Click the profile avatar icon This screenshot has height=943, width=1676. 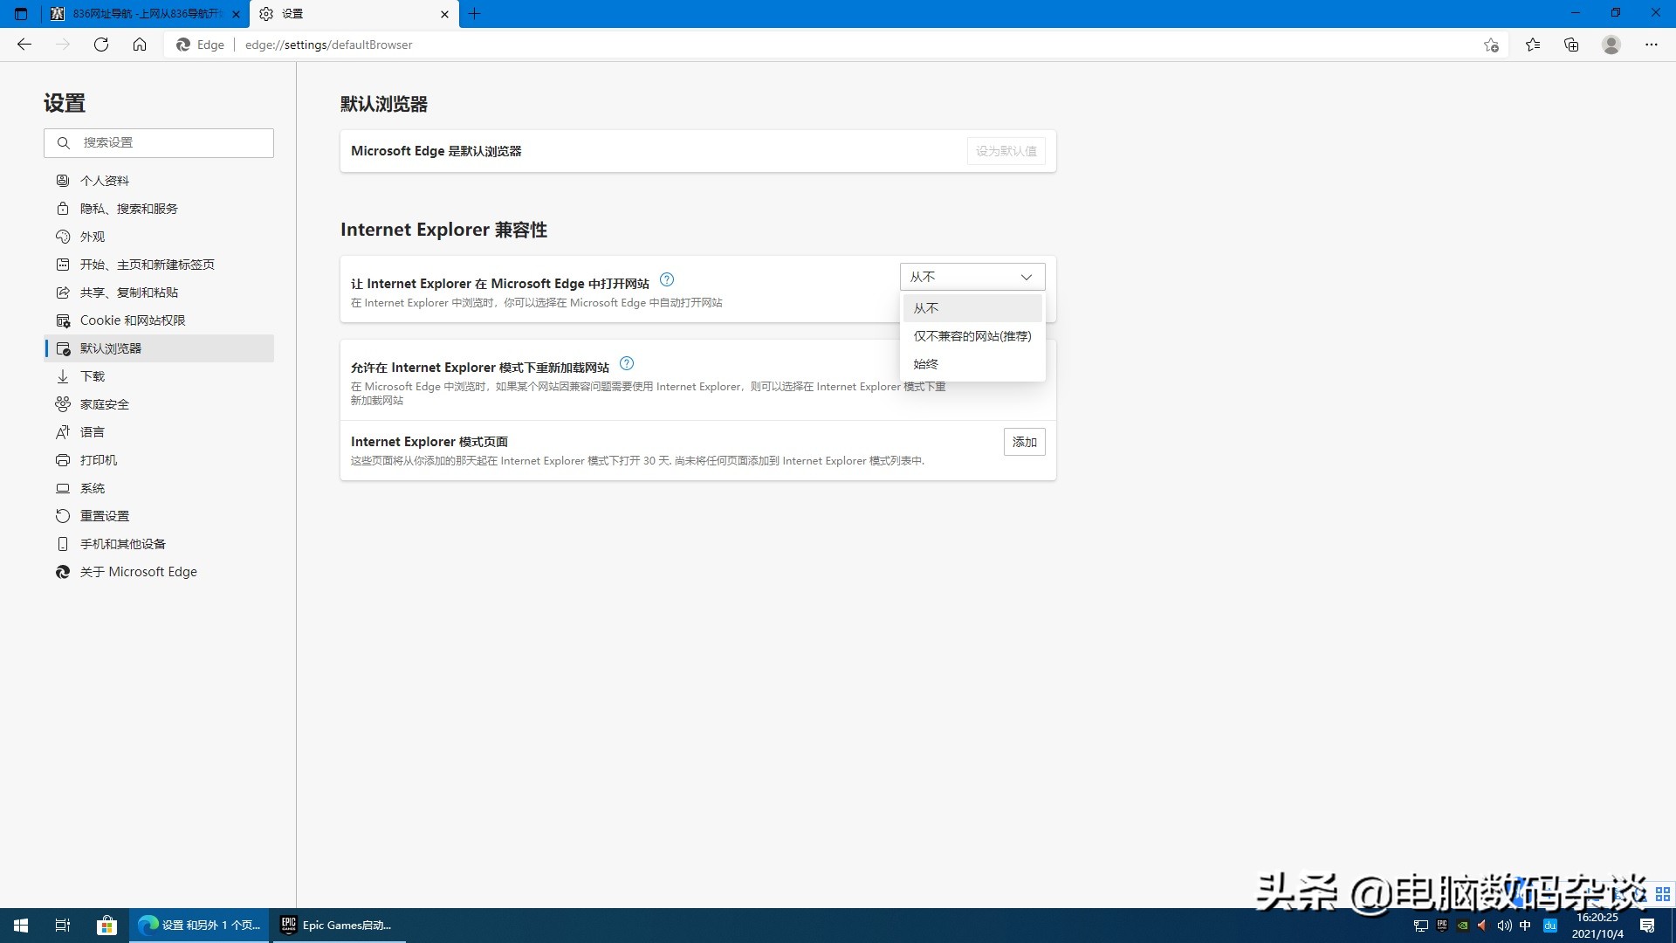point(1611,45)
